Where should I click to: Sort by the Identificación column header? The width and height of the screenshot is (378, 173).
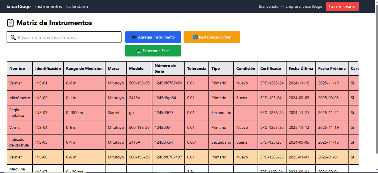tap(48, 69)
